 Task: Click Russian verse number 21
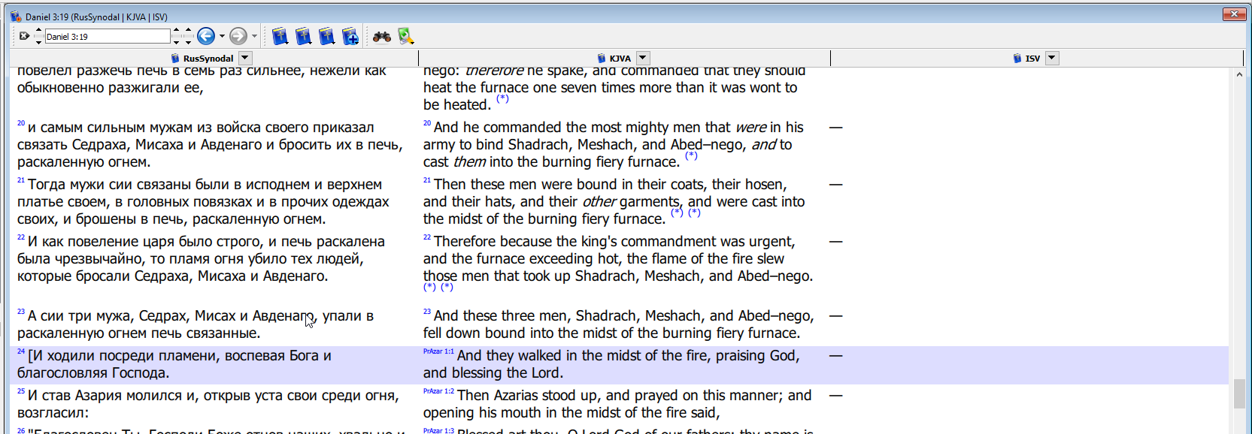pos(21,180)
